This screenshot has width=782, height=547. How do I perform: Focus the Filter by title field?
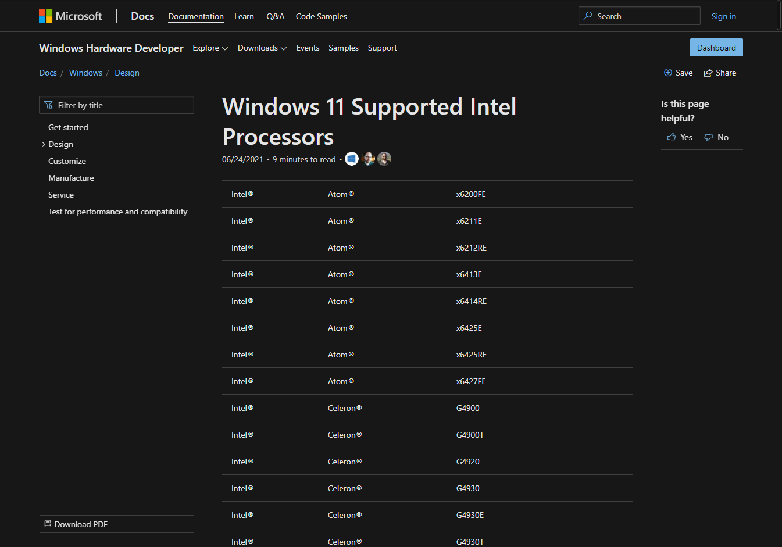(116, 105)
